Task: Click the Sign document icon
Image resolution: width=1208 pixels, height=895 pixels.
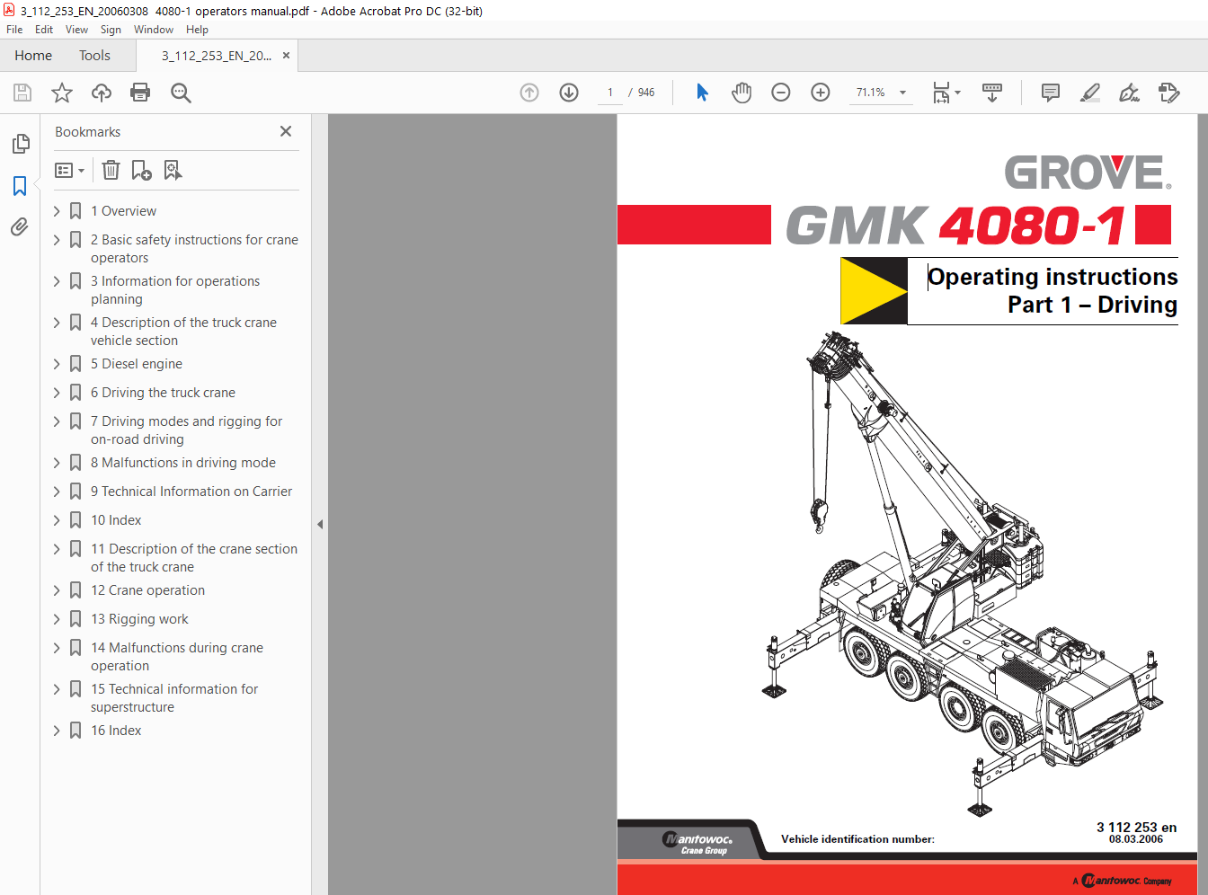Action: click(x=1129, y=93)
